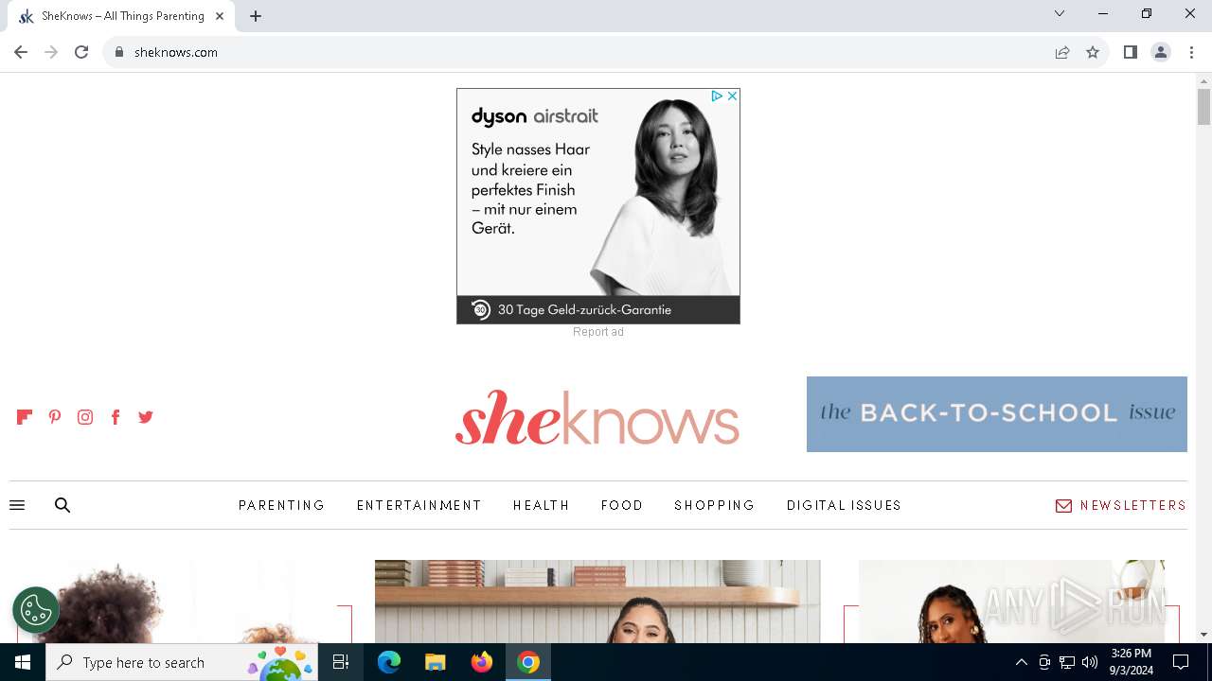This screenshot has width=1212, height=681.
Task: View site security lock info
Action: 119,52
